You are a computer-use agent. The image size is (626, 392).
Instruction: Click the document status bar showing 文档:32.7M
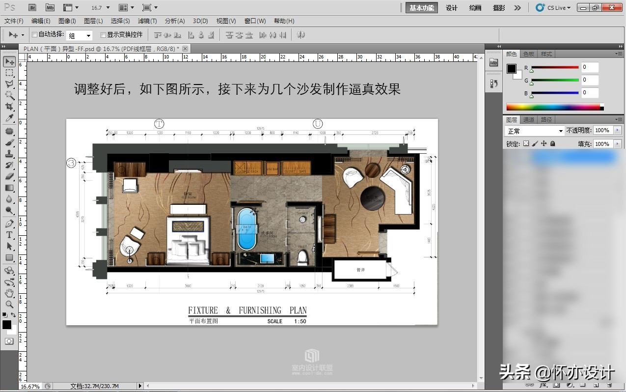pyautogui.click(x=93, y=386)
